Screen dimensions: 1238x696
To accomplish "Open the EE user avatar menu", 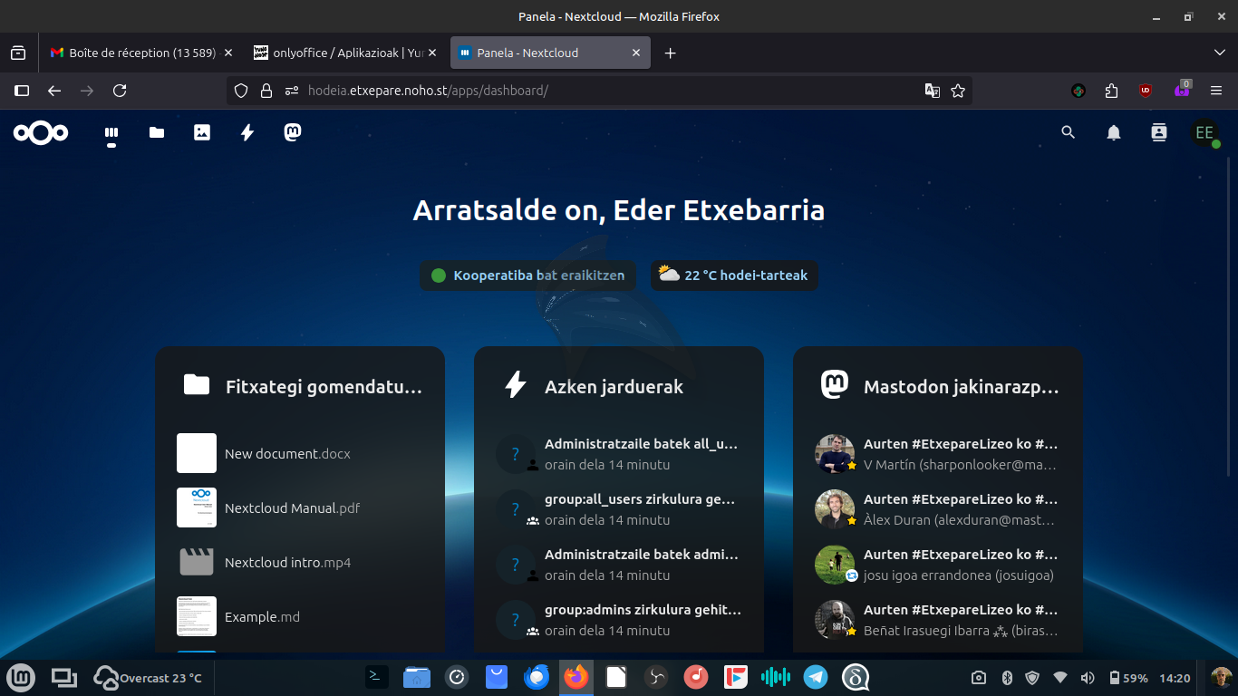I will pos(1204,133).
